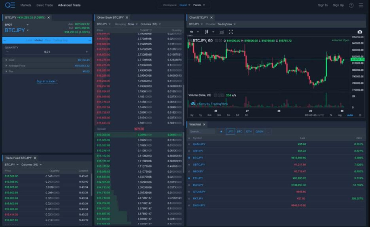The image size is (370, 227).
Task: Open the help question mark icon
Action: tap(351, 5)
